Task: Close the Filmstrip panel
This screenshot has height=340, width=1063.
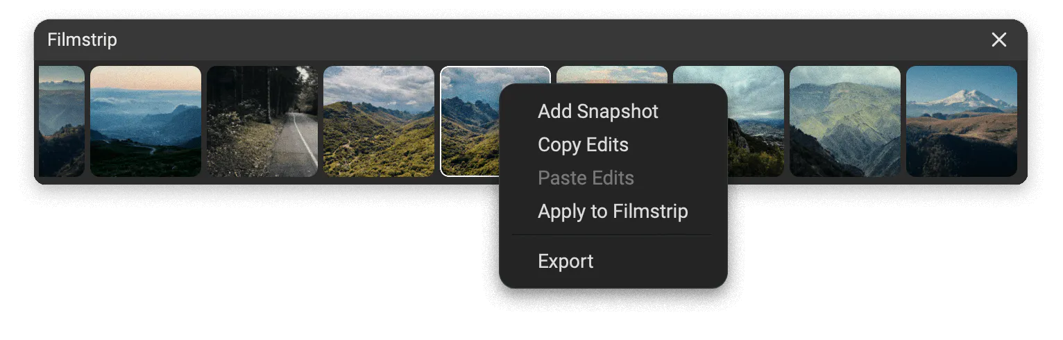Action: [x=998, y=40]
